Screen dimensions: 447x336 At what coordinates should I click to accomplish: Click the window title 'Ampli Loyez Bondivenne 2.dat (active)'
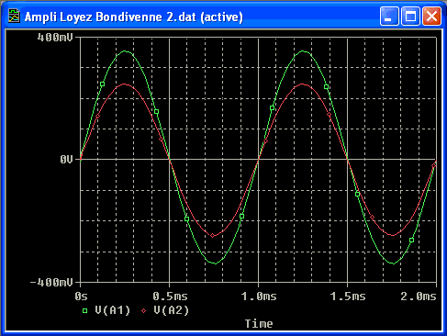(x=134, y=17)
